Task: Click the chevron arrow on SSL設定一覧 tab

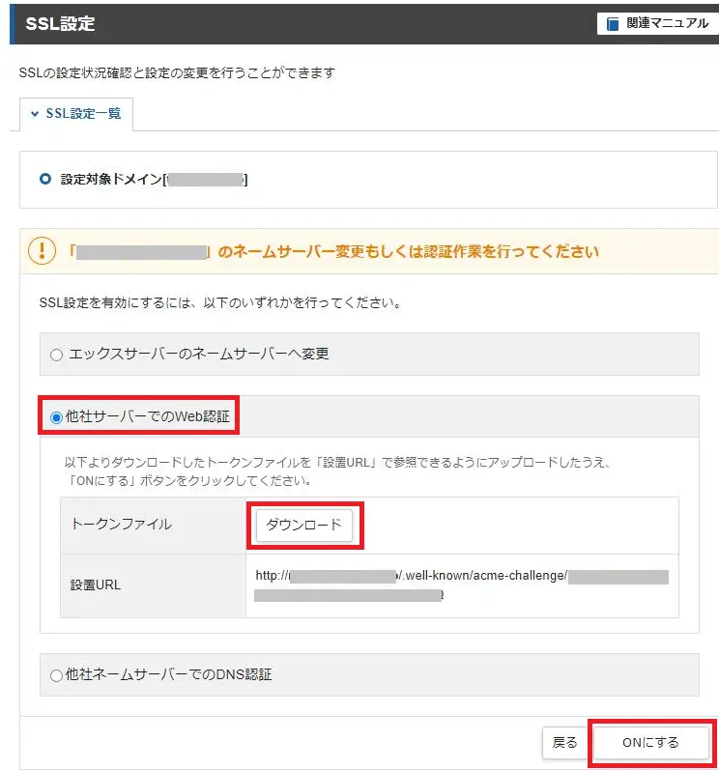Action: point(36,114)
